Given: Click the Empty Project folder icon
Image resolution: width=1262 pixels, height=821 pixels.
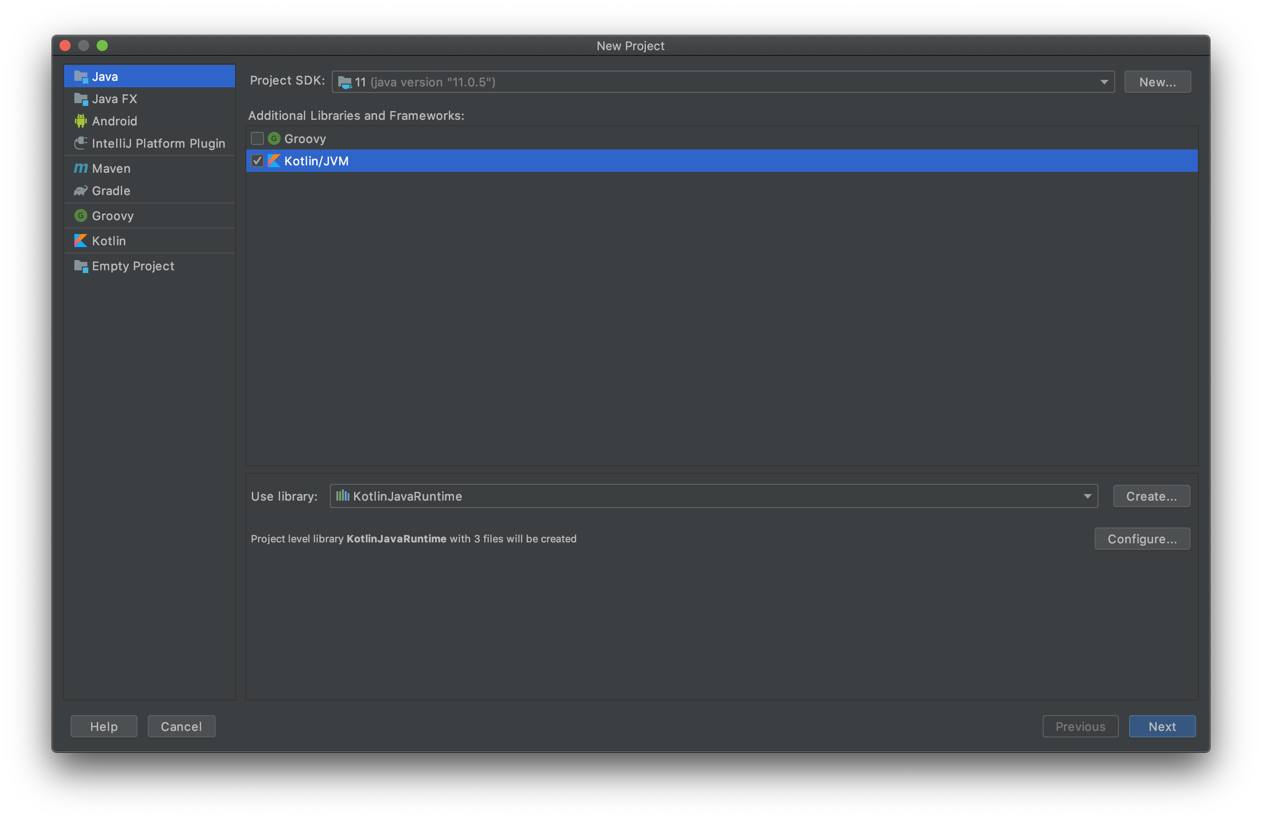Looking at the screenshot, I should click(80, 266).
